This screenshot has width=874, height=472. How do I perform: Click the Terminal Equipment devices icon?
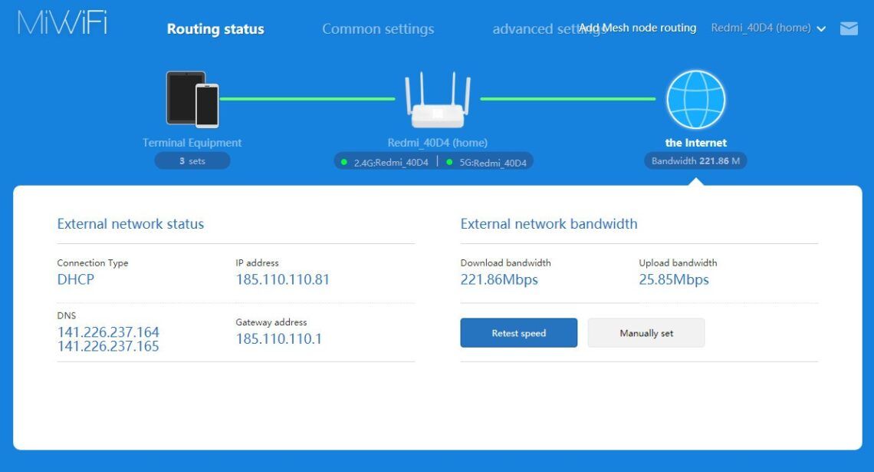click(x=192, y=100)
